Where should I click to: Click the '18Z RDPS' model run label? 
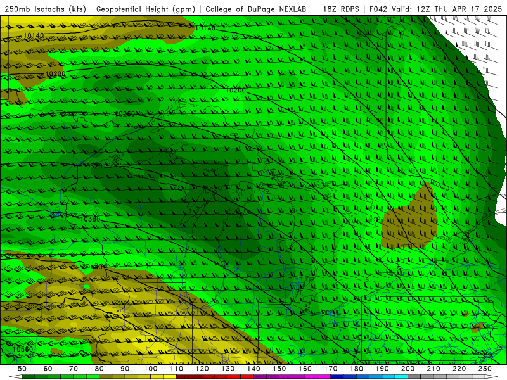341,9
